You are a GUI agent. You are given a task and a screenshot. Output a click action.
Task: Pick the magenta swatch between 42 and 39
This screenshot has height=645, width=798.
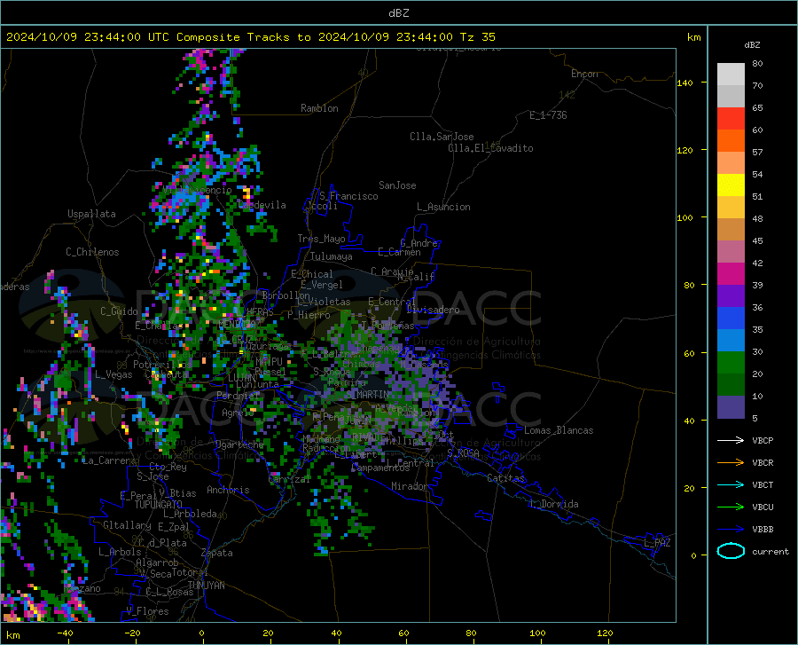coord(731,274)
